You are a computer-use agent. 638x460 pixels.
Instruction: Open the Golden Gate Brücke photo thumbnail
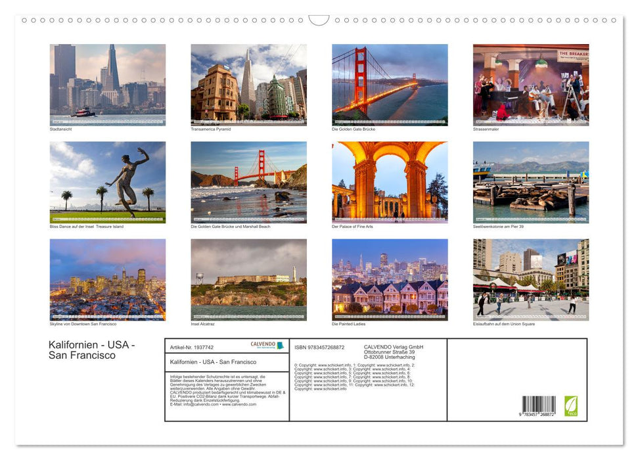tap(389, 85)
